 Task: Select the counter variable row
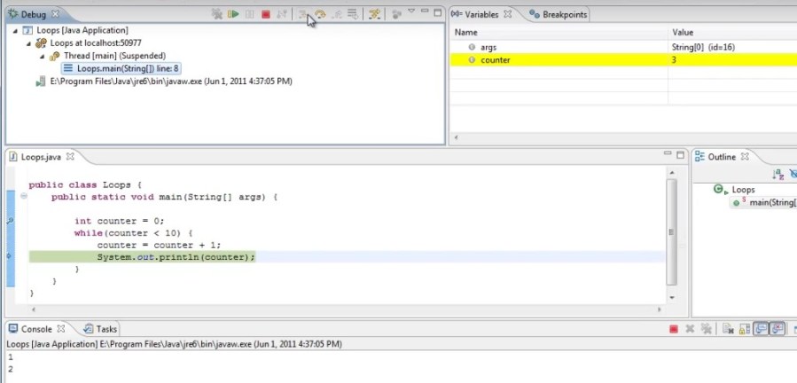(x=495, y=59)
